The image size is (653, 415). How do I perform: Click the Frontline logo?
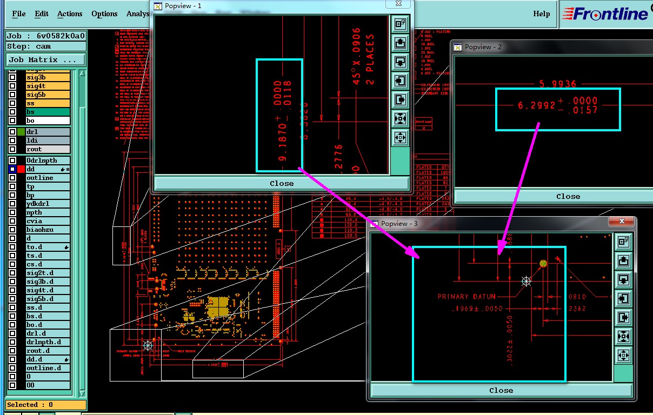pos(605,14)
